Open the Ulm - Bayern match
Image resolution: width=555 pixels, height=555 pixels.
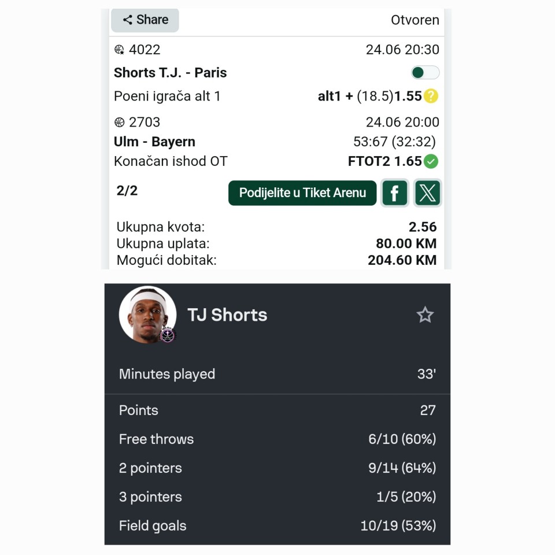coord(154,142)
